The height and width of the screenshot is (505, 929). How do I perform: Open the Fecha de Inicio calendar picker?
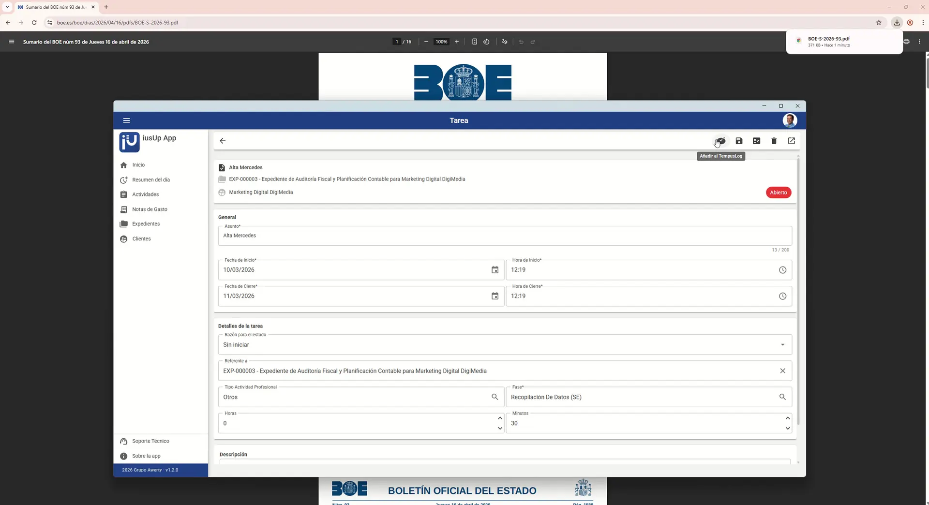pos(494,270)
